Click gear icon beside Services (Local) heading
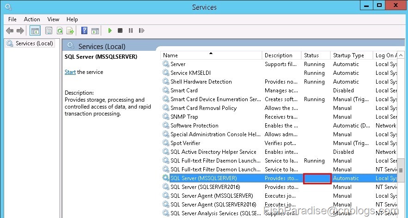Viewport: 408px width, 218px height. click(x=71, y=46)
